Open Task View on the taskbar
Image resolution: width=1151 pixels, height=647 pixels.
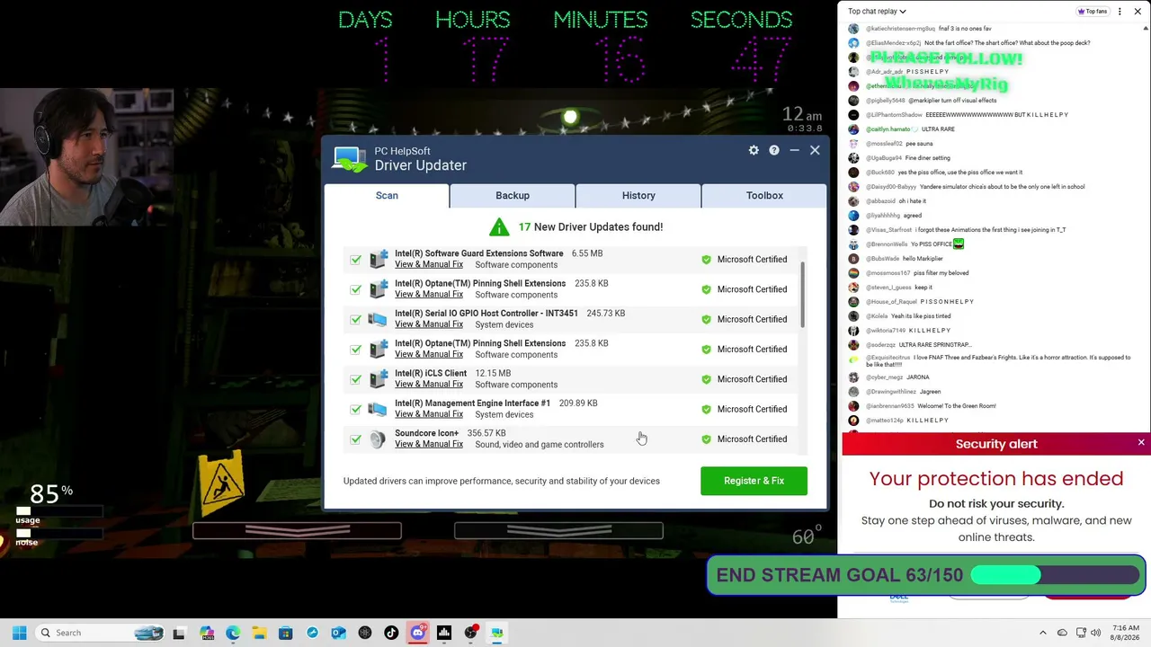coord(179,633)
